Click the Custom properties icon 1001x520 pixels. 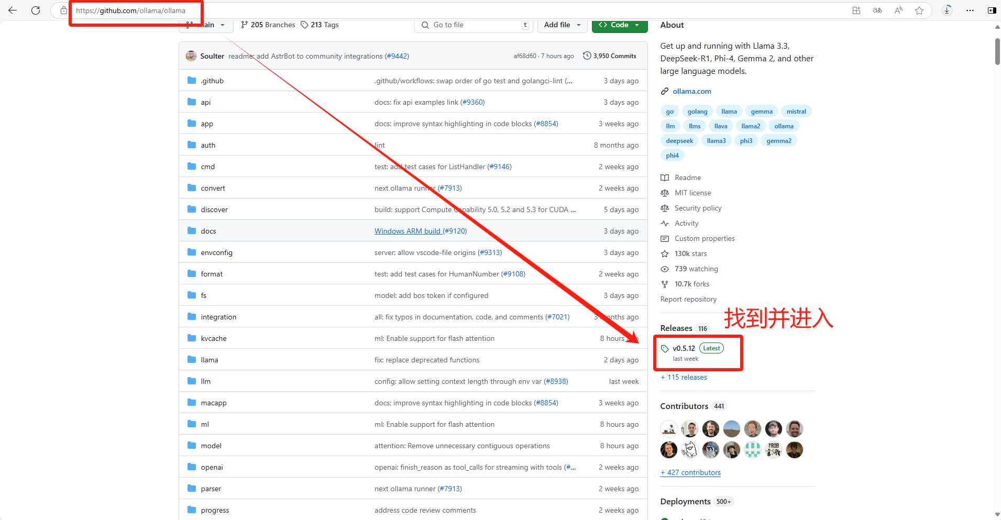665,238
